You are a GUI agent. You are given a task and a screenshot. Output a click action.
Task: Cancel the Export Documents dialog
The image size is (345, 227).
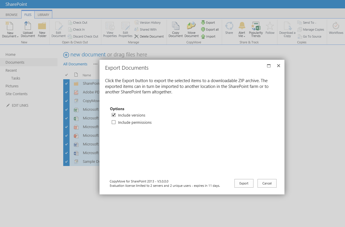267,183
